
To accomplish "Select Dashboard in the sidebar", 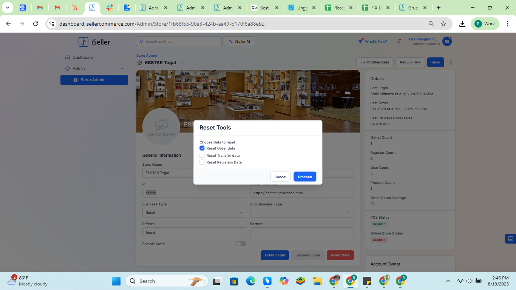I will (x=83, y=58).
